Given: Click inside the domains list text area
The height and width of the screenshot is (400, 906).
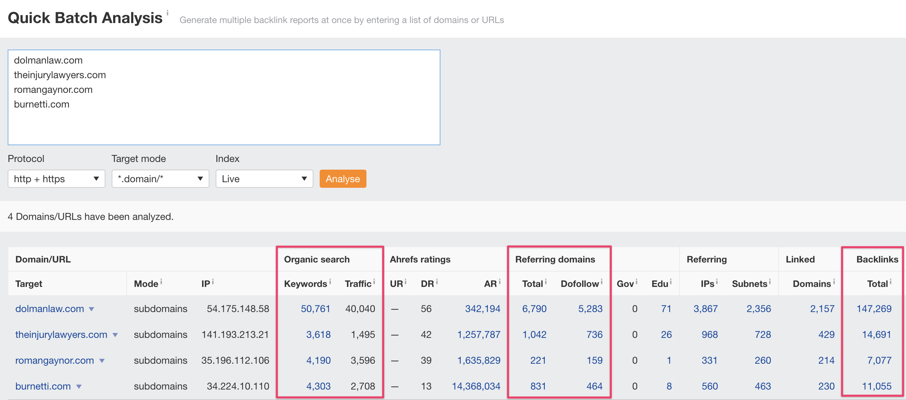Looking at the screenshot, I should pos(224,97).
